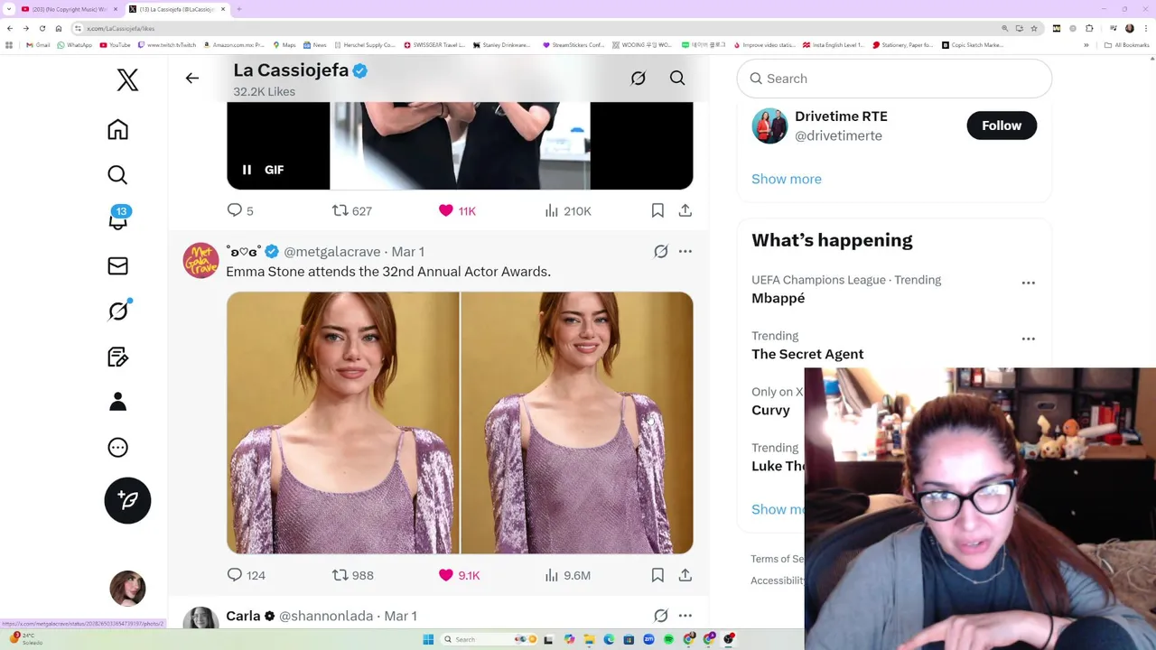Open Notifications bell showing 13
This screenshot has height=650, width=1156.
(118, 218)
